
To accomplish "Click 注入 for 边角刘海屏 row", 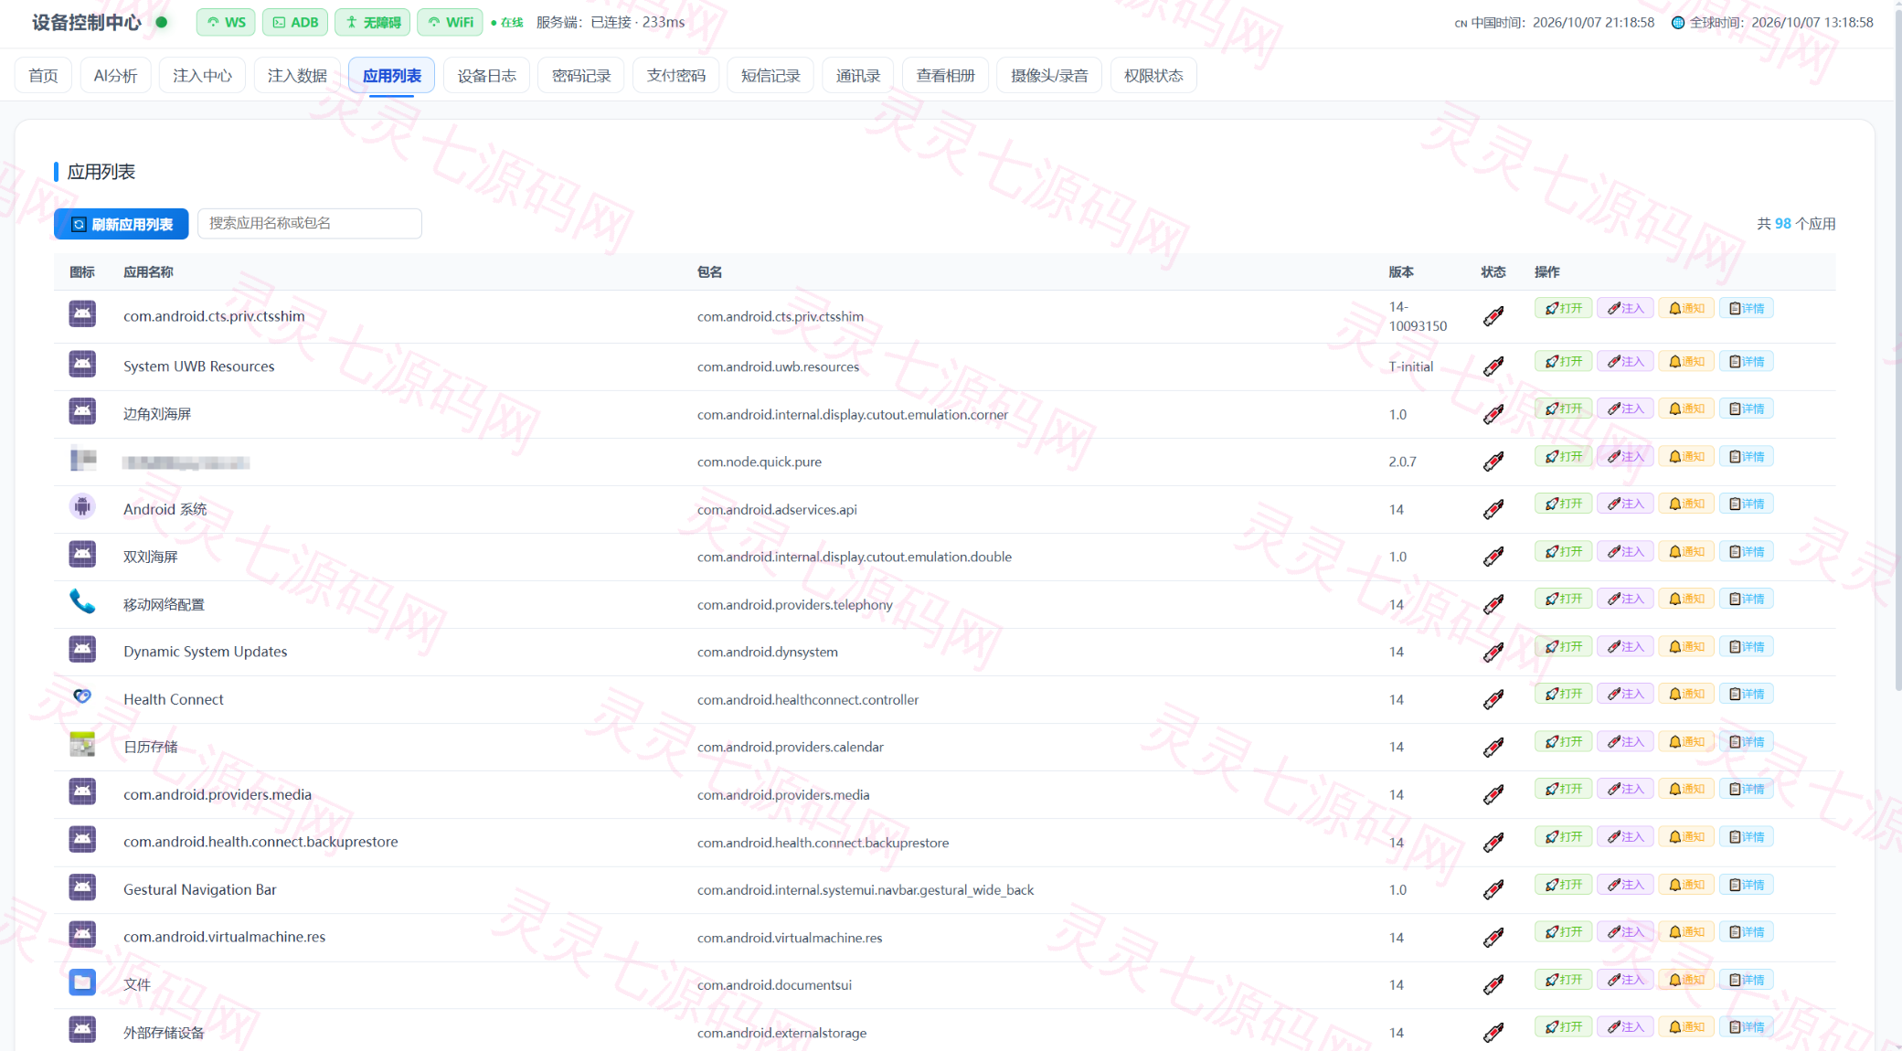I will click(1625, 409).
